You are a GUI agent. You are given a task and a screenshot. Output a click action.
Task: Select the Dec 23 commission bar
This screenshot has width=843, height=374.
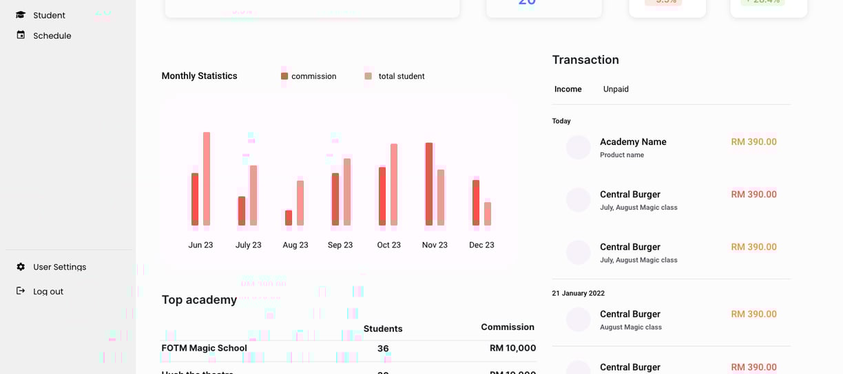[x=476, y=203]
